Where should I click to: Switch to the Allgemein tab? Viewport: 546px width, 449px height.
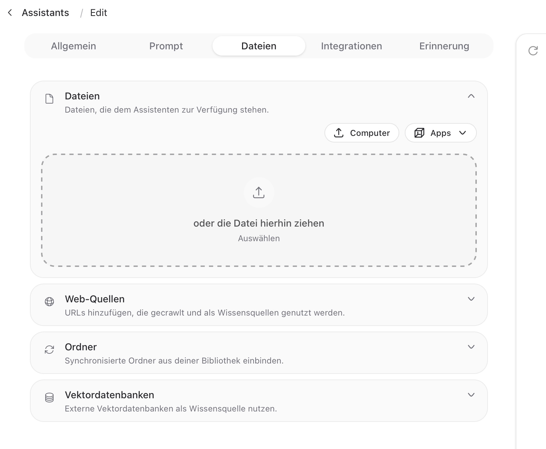point(73,46)
